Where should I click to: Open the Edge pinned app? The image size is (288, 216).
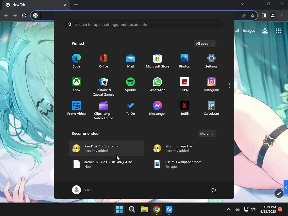[x=76, y=61]
